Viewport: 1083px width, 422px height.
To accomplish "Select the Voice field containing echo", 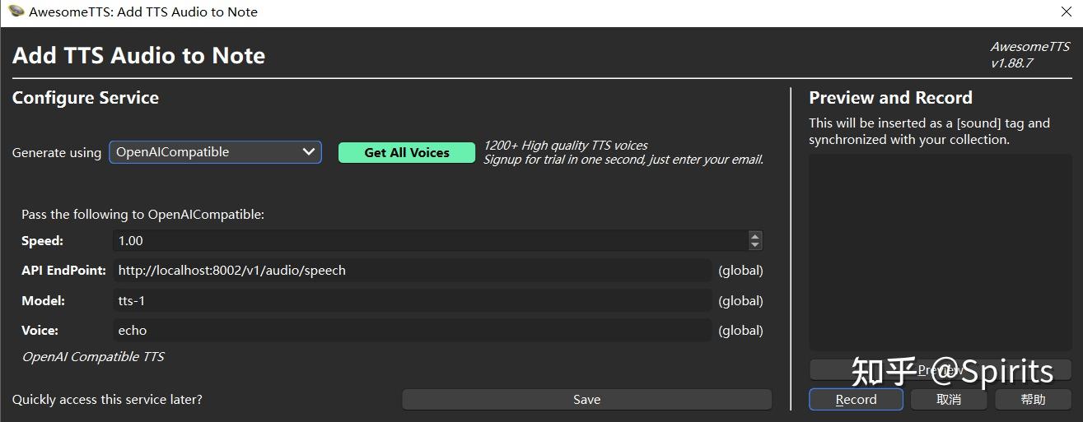I will click(412, 331).
